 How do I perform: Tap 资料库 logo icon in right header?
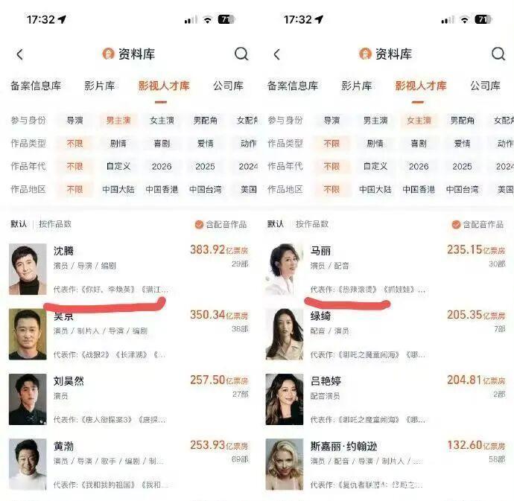[365, 54]
